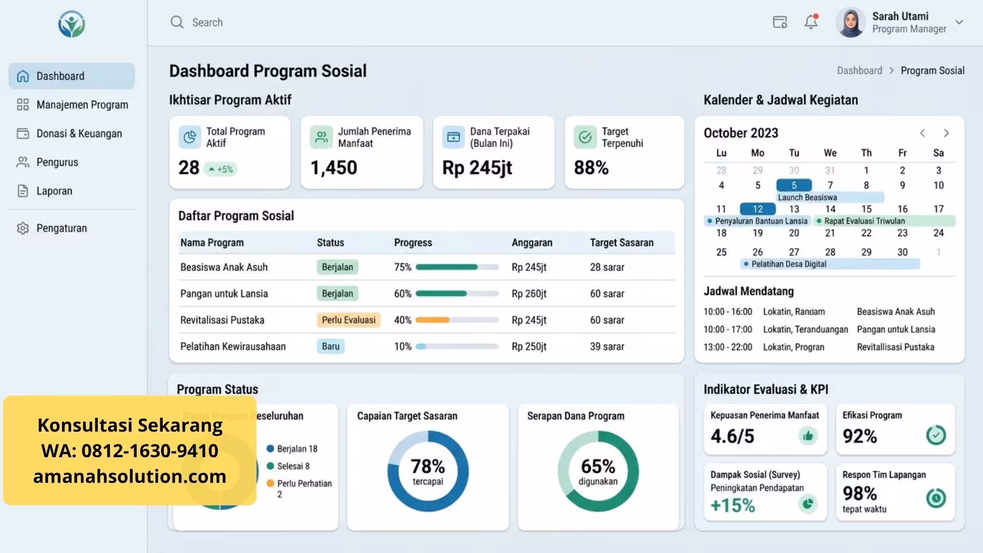Click Beasiswa Anak Asuh progress bar
The image size is (983, 553).
click(457, 267)
